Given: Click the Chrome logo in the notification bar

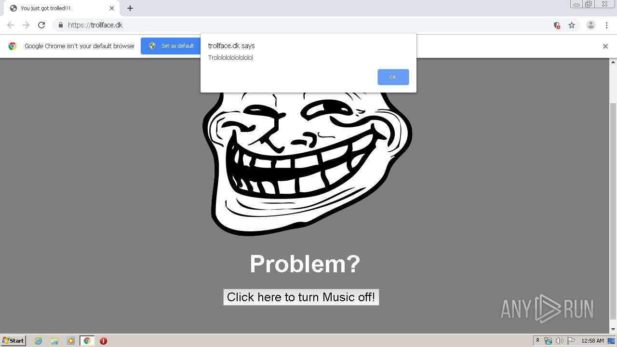Looking at the screenshot, I should coord(13,46).
